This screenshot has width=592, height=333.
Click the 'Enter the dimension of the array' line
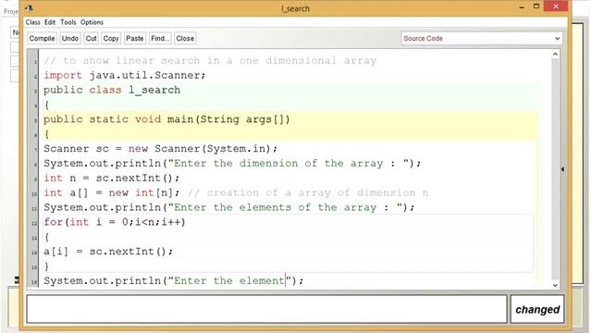tap(232, 164)
